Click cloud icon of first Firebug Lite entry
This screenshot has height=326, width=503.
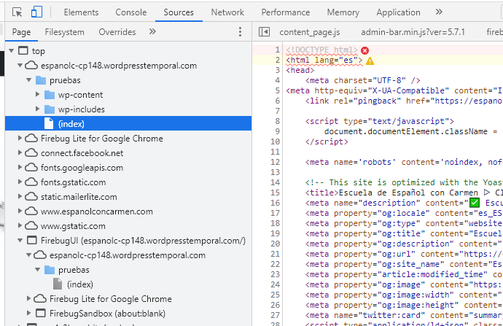click(31, 139)
